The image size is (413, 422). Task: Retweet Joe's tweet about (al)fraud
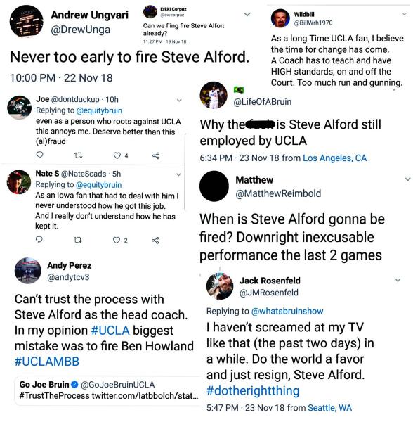pyautogui.click(x=78, y=155)
